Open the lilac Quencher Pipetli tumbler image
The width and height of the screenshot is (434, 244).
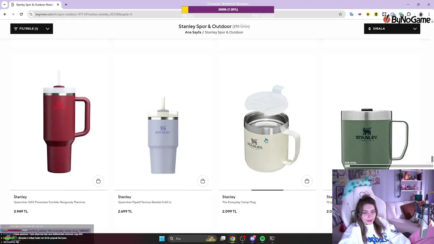point(163,122)
